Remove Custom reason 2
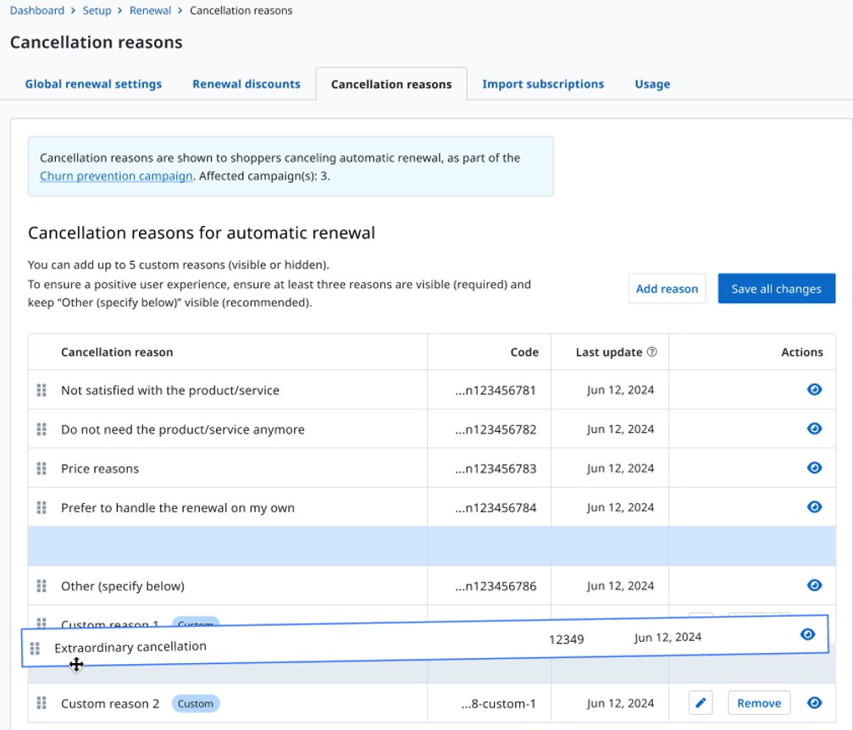The width and height of the screenshot is (853, 730). (759, 703)
